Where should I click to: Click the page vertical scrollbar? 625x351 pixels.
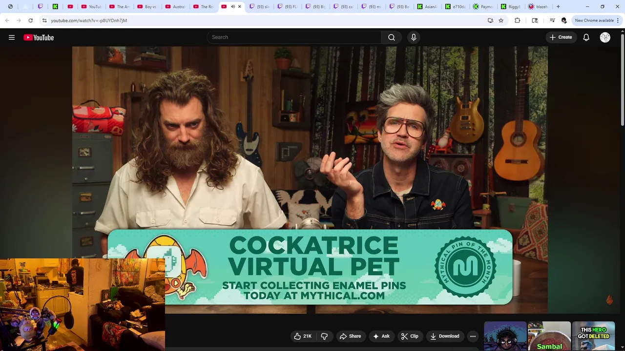pos(622,80)
